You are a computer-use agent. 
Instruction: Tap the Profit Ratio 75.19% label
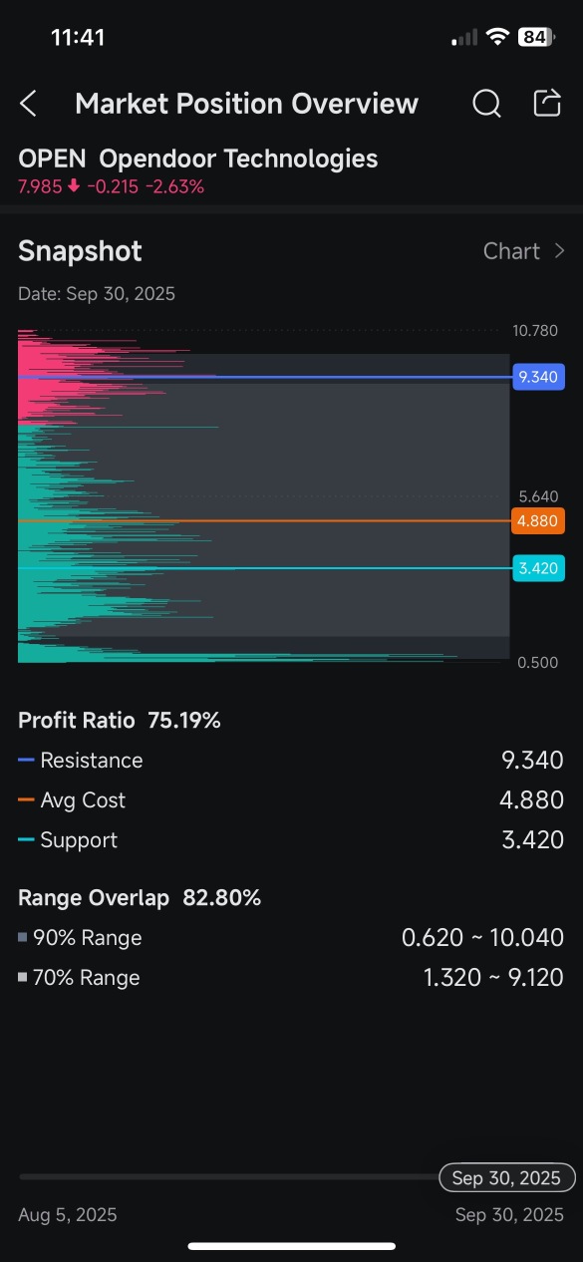point(120,720)
